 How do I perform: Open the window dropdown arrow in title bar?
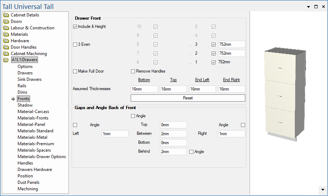[x=308, y=7]
